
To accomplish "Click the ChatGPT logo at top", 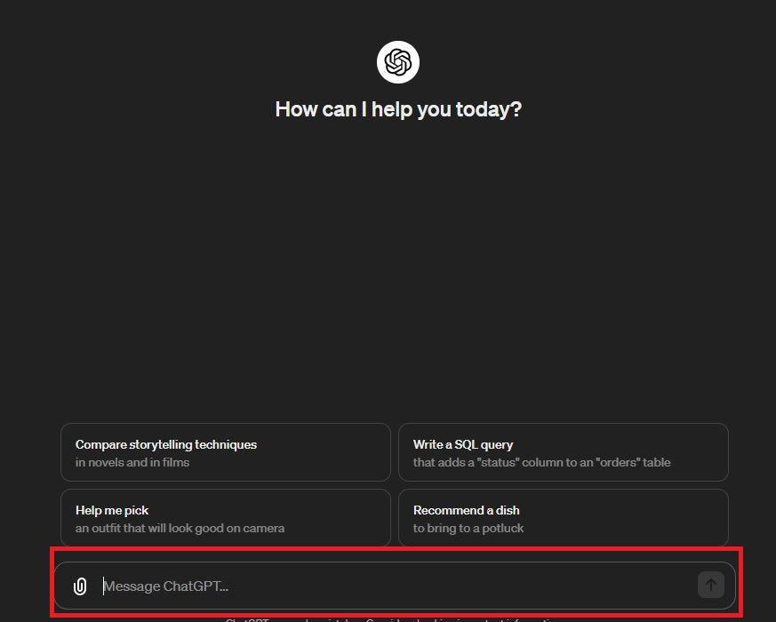I will (x=398, y=62).
